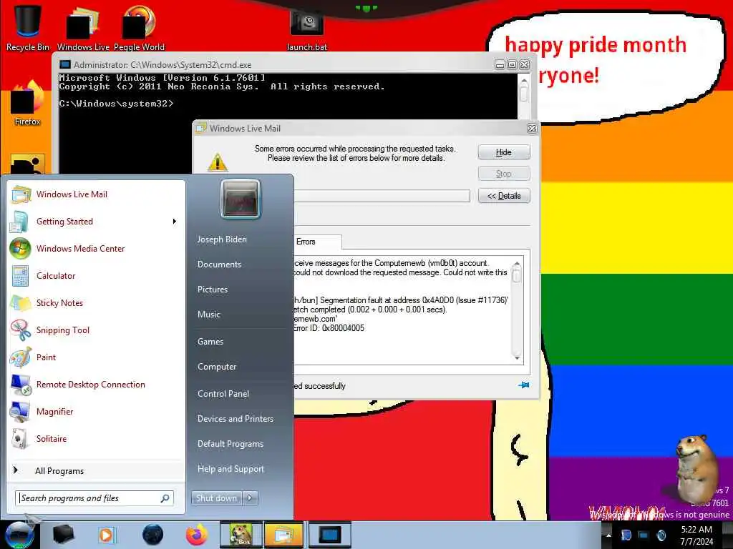
Task: Collapse the error list with Details button
Action: pos(504,196)
